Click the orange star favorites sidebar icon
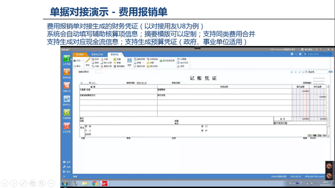Image resolution: width=335 pixels, height=188 pixels. coord(66,72)
